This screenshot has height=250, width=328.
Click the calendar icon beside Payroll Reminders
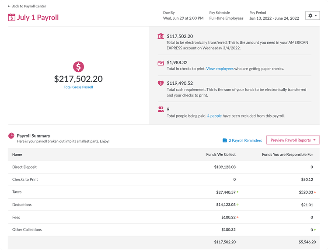coord(225,140)
